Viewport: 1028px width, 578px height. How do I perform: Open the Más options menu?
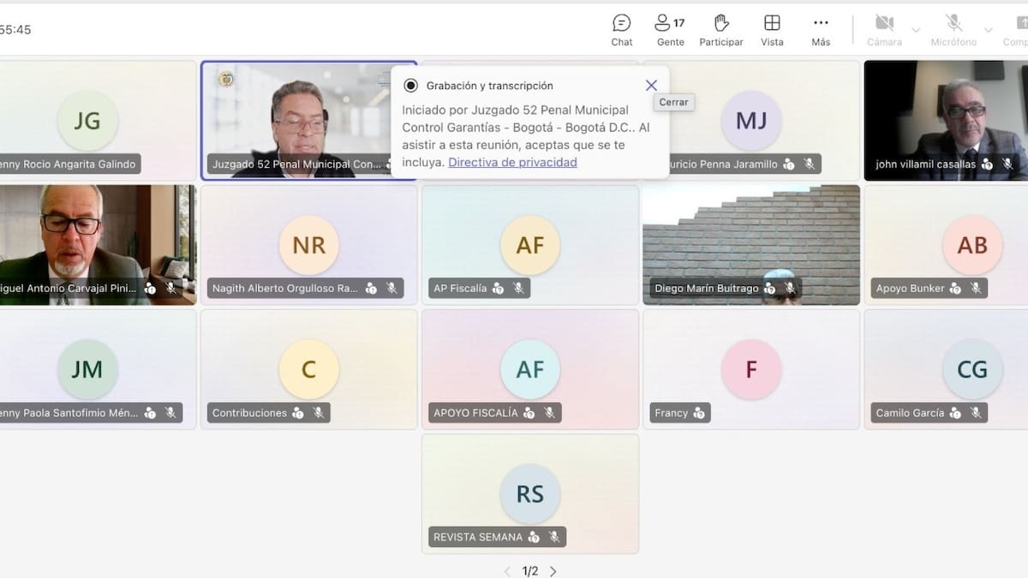[821, 30]
